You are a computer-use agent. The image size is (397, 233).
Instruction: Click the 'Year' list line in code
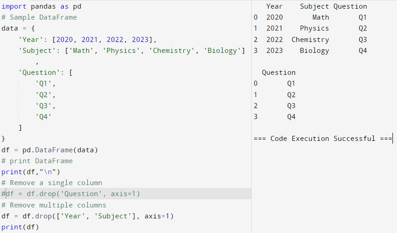87,40
